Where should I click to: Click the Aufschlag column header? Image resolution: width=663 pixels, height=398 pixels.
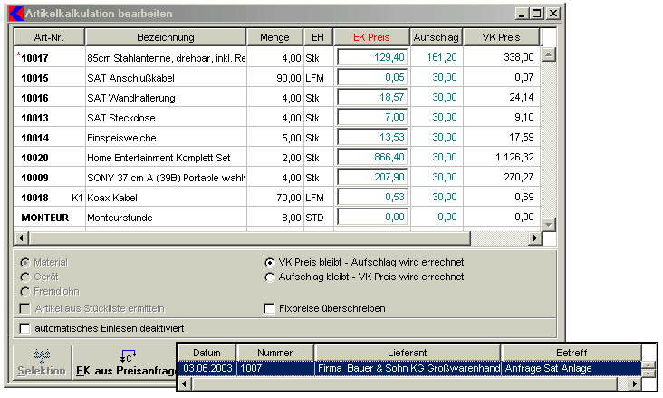[x=437, y=37]
